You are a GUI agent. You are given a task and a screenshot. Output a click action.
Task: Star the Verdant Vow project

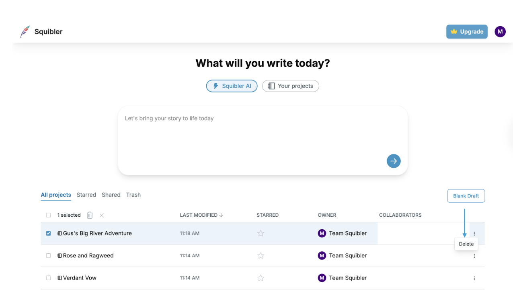pyautogui.click(x=261, y=278)
